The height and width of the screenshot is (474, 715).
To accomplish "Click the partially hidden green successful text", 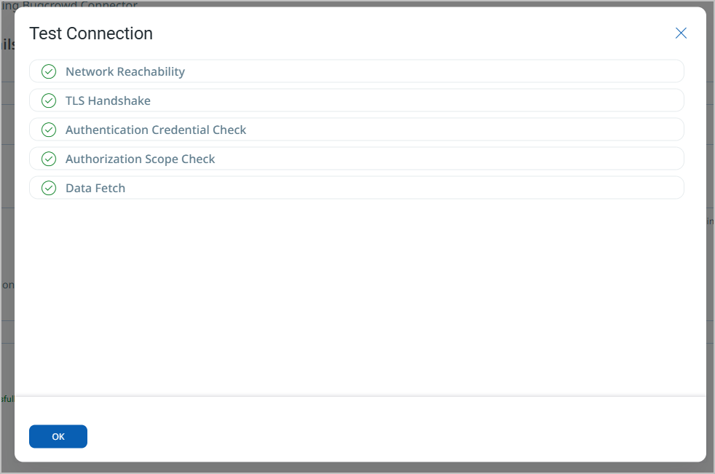I will (x=7, y=399).
